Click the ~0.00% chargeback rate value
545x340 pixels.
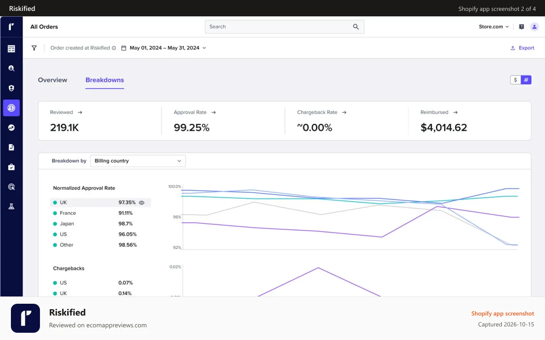(x=315, y=128)
